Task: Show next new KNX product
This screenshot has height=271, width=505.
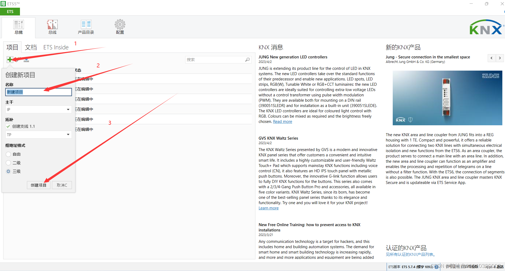Action: [500, 58]
